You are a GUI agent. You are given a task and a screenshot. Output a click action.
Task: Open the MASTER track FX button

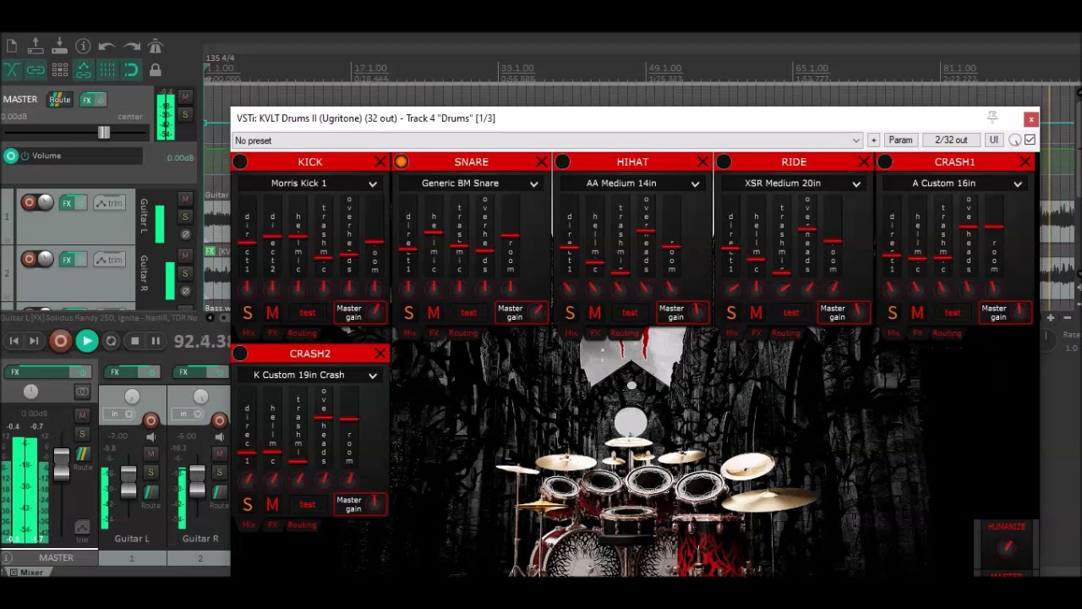[92, 100]
